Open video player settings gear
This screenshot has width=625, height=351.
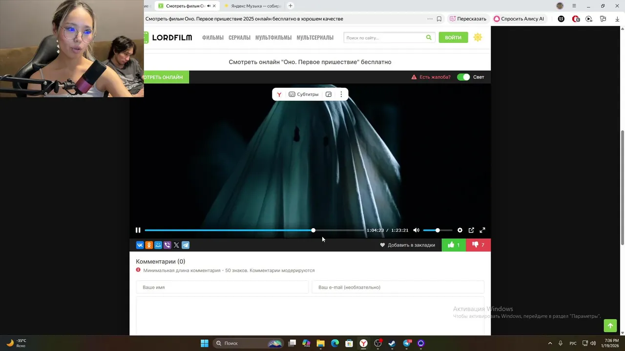click(459, 230)
